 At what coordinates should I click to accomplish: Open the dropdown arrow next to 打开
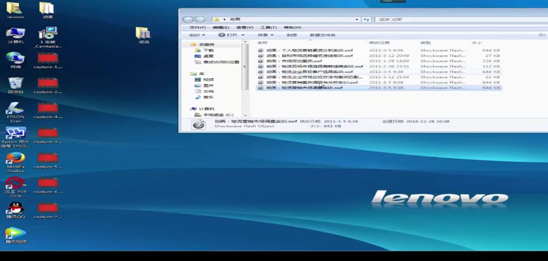pyautogui.click(x=243, y=35)
